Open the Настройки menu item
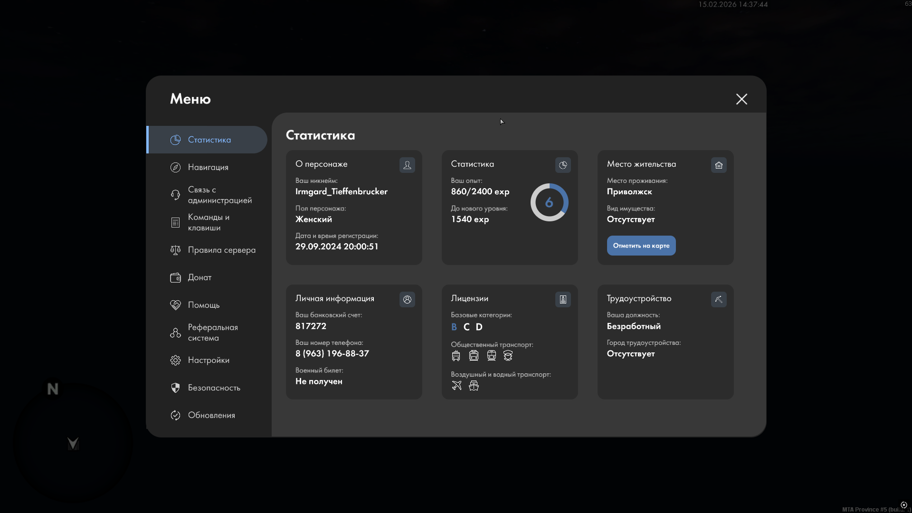The image size is (912, 513). coord(209,360)
